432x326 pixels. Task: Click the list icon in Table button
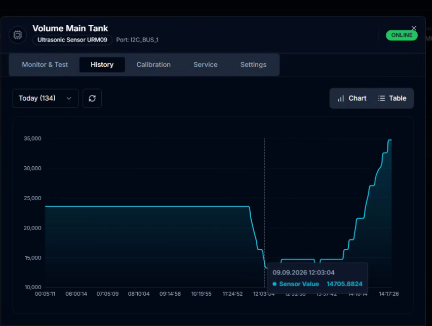pos(381,99)
